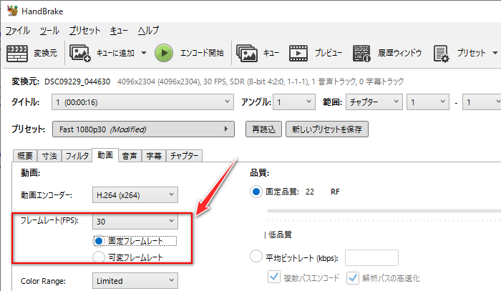This screenshot has height=291, width=501.
Task: Select 平均ビットレート radio button
Action: 256,256
